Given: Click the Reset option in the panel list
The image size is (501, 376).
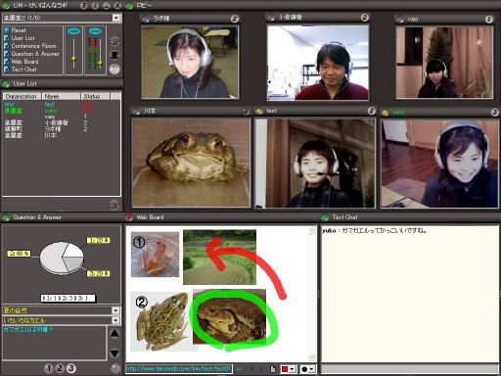Looking at the screenshot, I should pos(19,30).
